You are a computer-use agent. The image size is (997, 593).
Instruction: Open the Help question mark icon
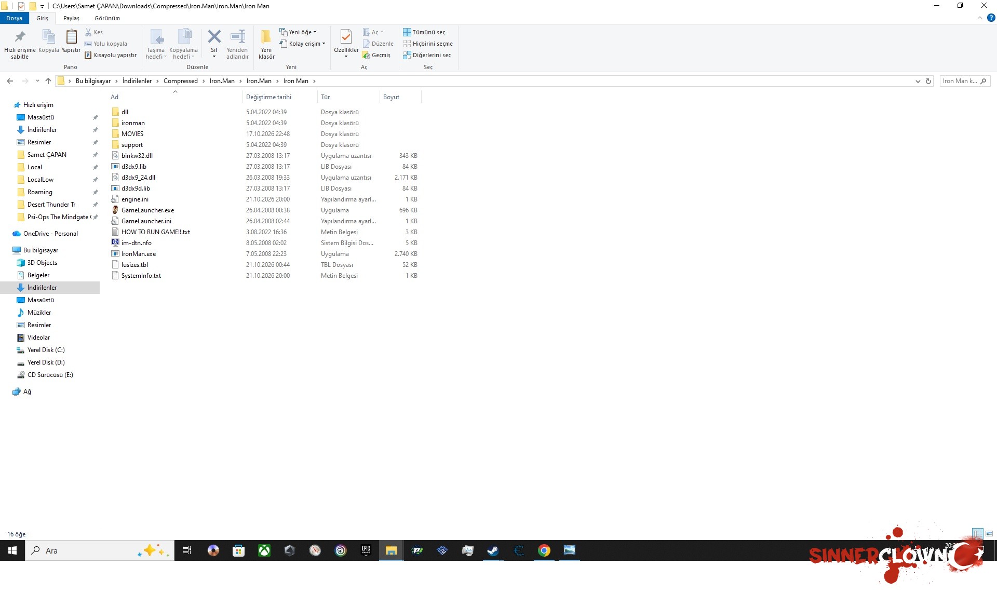pos(991,18)
